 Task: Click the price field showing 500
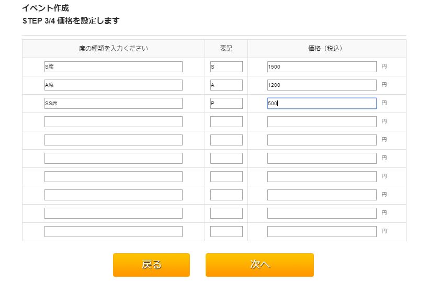click(321, 104)
